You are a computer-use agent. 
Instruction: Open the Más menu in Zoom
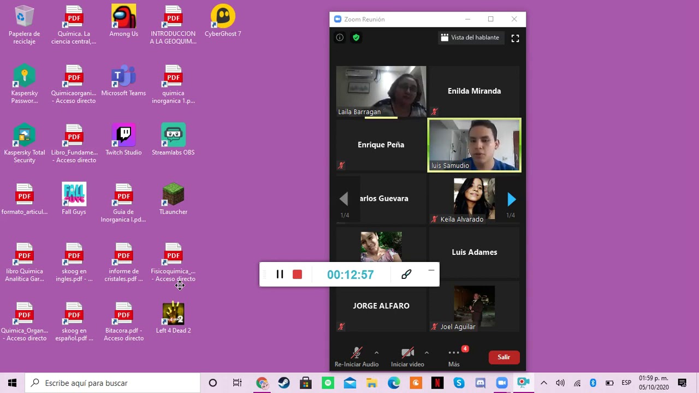coord(454,357)
